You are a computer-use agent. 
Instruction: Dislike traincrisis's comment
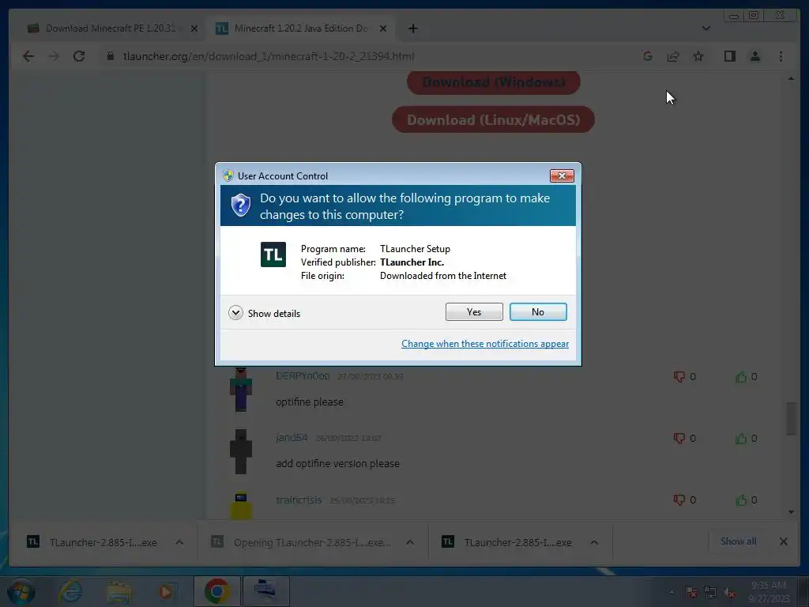pos(679,500)
